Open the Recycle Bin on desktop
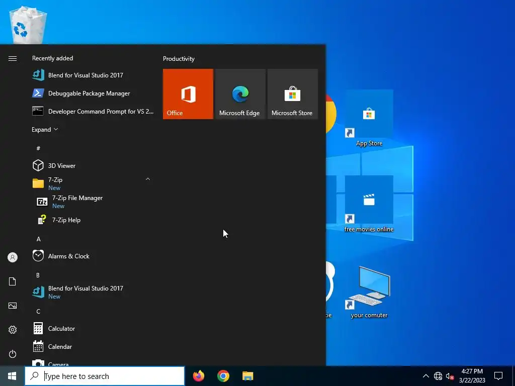This screenshot has width=515, height=386. 28,24
